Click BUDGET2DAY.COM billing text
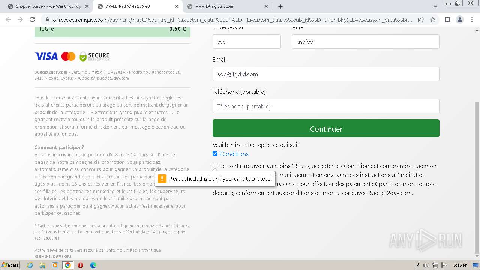Screen dimensions: 480x270 point(53,256)
